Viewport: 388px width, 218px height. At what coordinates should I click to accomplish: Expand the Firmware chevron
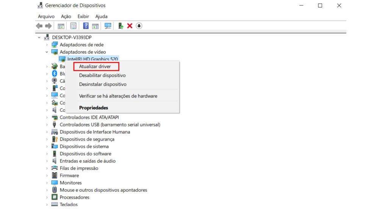47,176
